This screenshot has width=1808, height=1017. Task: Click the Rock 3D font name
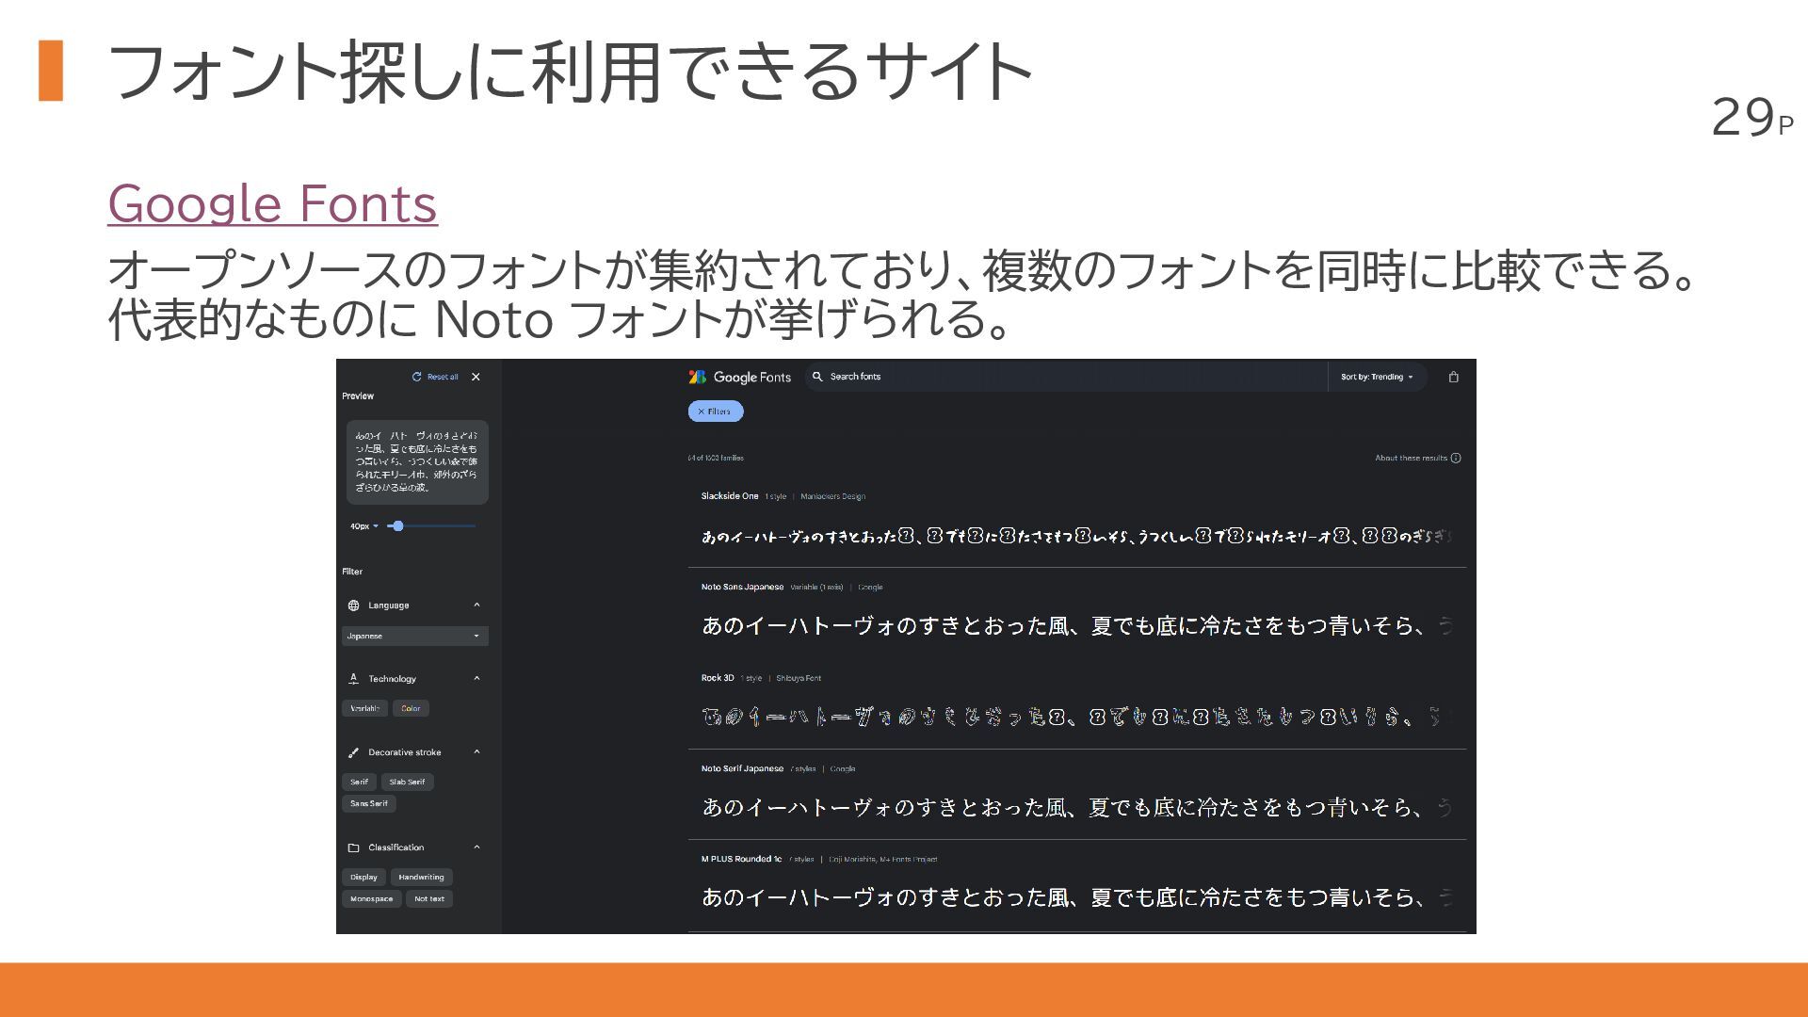tap(718, 678)
